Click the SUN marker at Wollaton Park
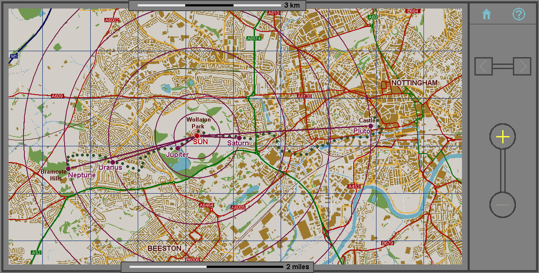 click(x=197, y=136)
